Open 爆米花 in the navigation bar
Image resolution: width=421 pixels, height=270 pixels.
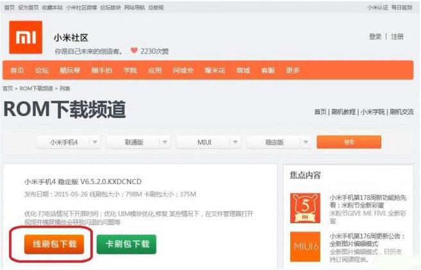(x=215, y=71)
